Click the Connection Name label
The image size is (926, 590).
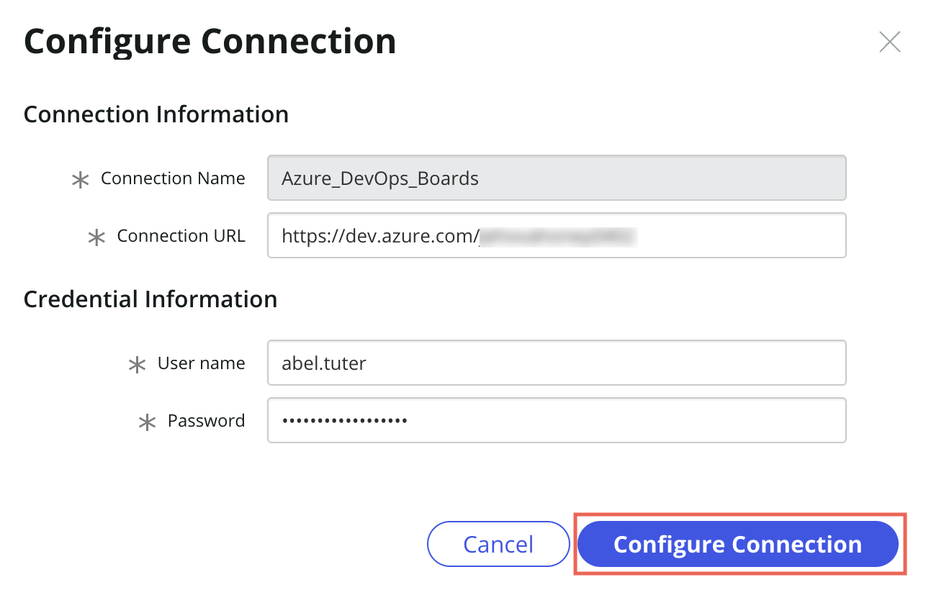pos(173,178)
